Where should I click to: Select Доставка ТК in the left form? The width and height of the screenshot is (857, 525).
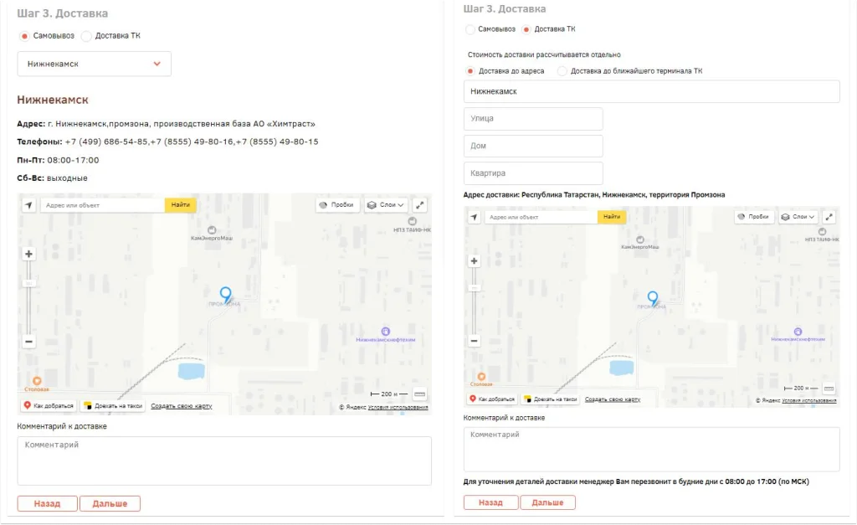coord(87,36)
